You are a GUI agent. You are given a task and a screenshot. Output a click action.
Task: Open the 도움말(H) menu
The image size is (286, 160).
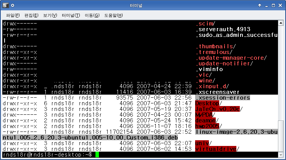[x=113, y=15]
